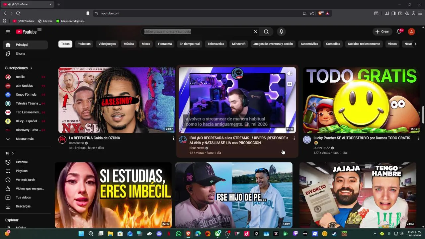Image resolution: width=425 pixels, height=239 pixels.
Task: Open the Billetera bookmark
Action: tap(45, 21)
